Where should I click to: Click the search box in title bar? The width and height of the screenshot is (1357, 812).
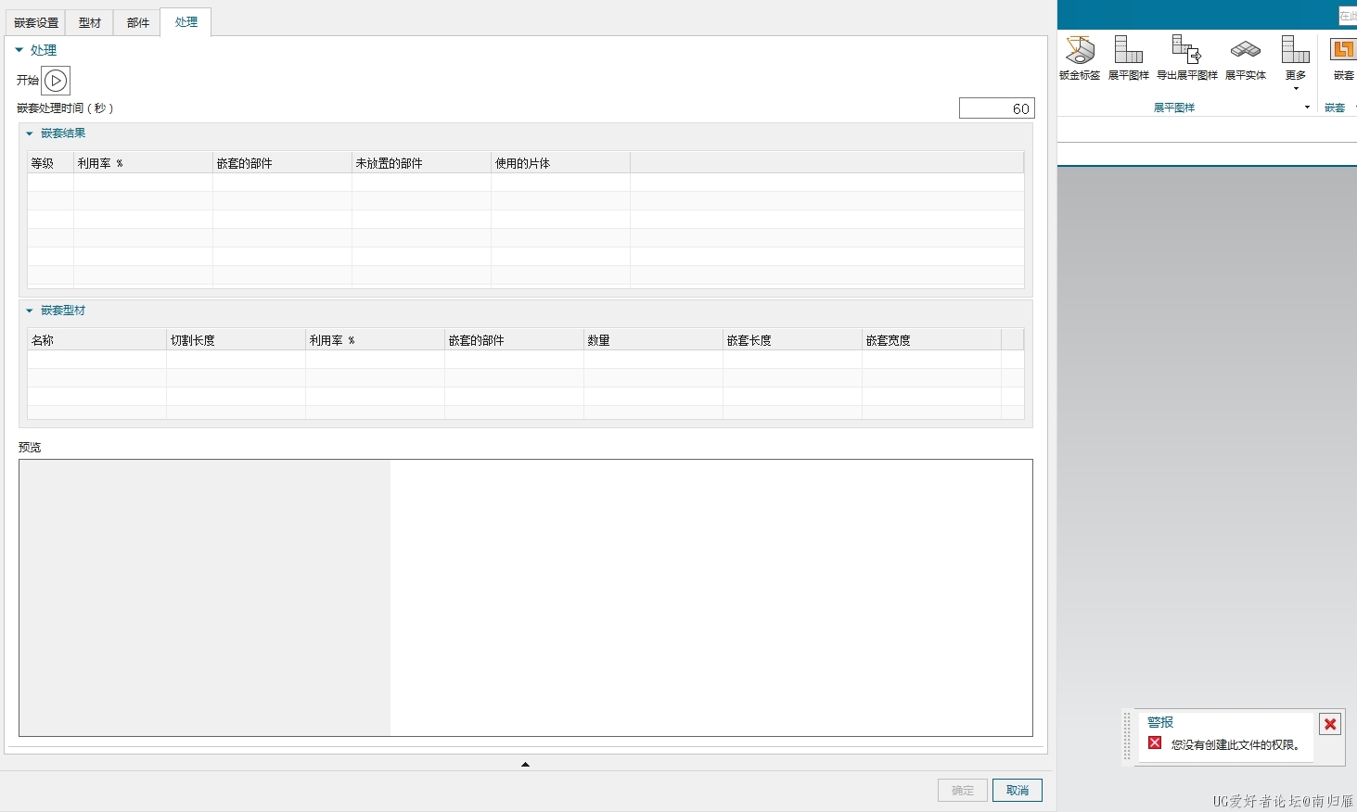(1347, 16)
